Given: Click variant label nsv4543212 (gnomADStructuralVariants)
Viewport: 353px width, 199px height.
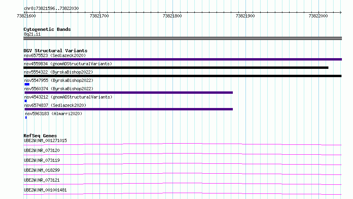Looking at the screenshot, I should 68,97.
